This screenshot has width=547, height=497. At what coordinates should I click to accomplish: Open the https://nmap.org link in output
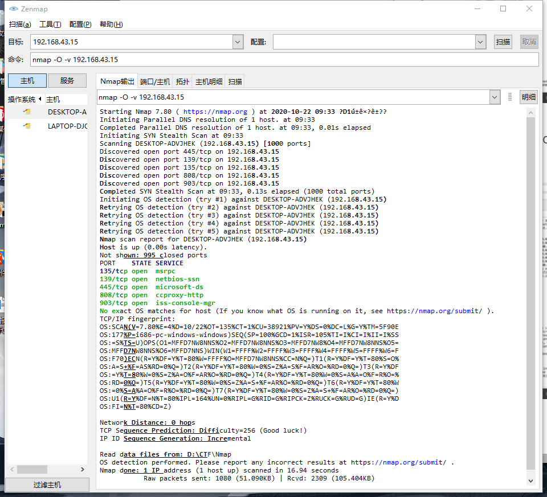pyautogui.click(x=215, y=112)
